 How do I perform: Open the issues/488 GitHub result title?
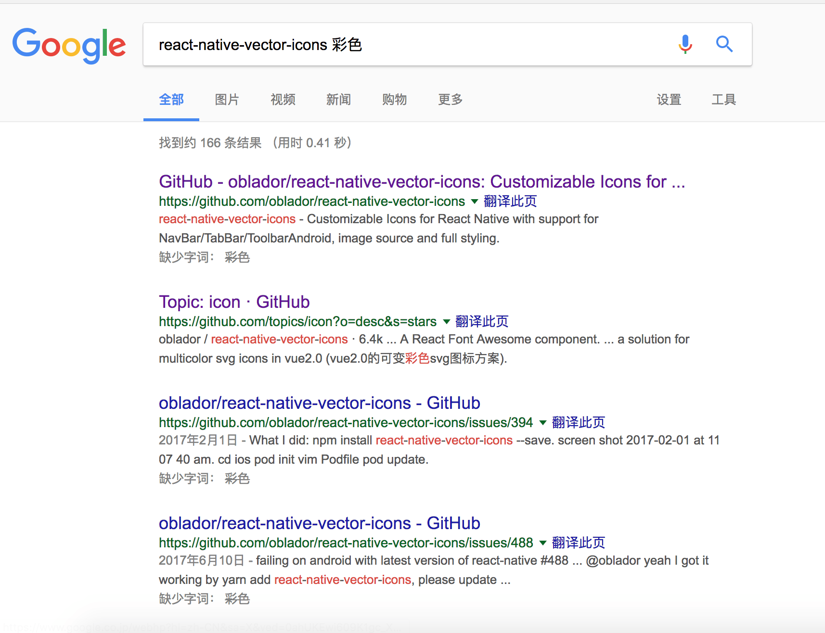tap(320, 523)
